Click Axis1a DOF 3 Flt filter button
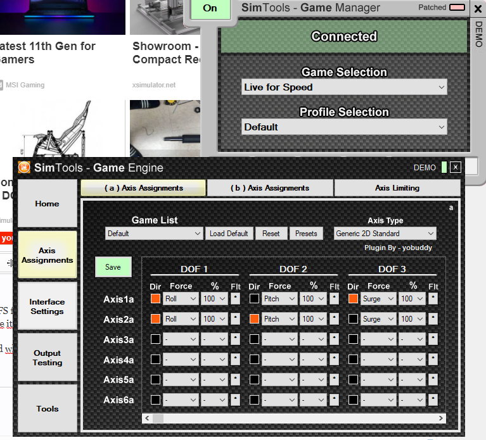 pos(433,298)
